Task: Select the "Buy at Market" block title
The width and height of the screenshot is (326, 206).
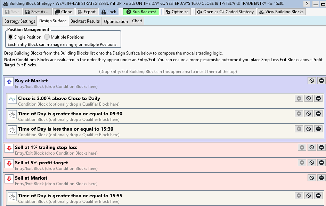Action: pos(31,81)
